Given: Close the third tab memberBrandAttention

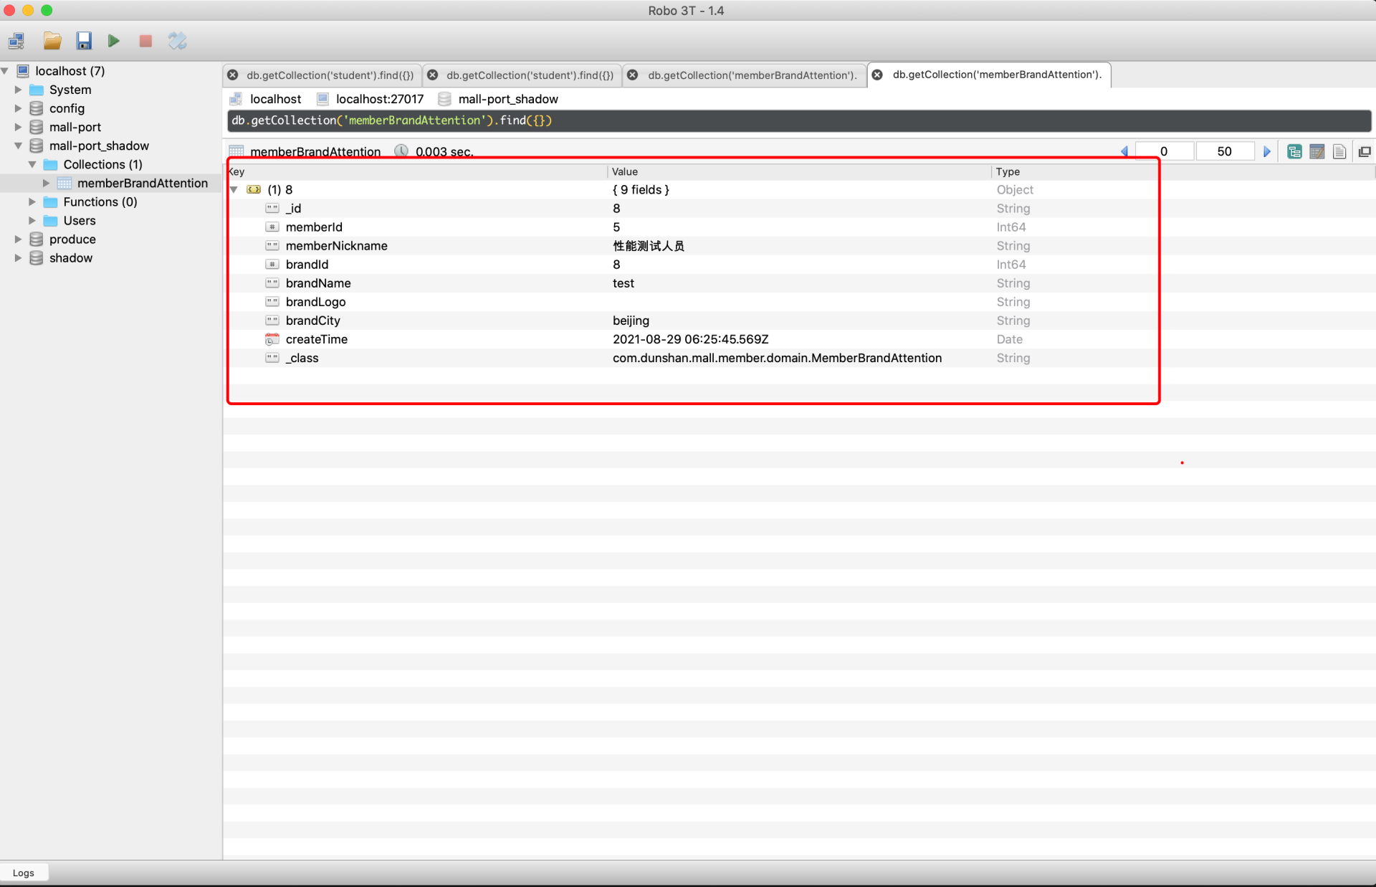Looking at the screenshot, I should [x=633, y=75].
